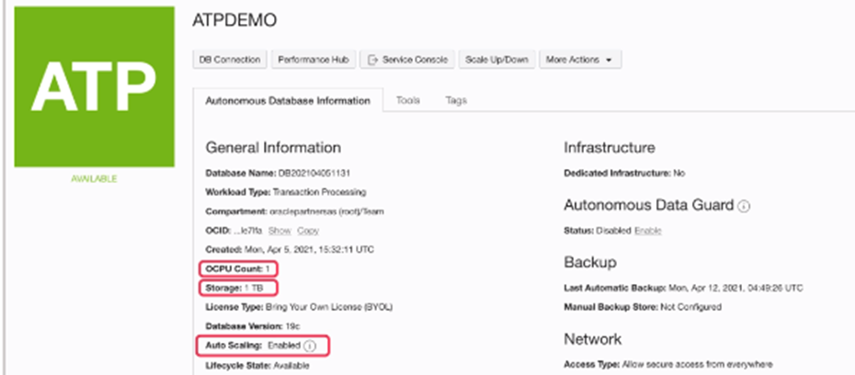Image resolution: width=855 pixels, height=375 pixels.
Task: Click the created date Mon, Apr 5, 2021
Action: pyautogui.click(x=309, y=250)
